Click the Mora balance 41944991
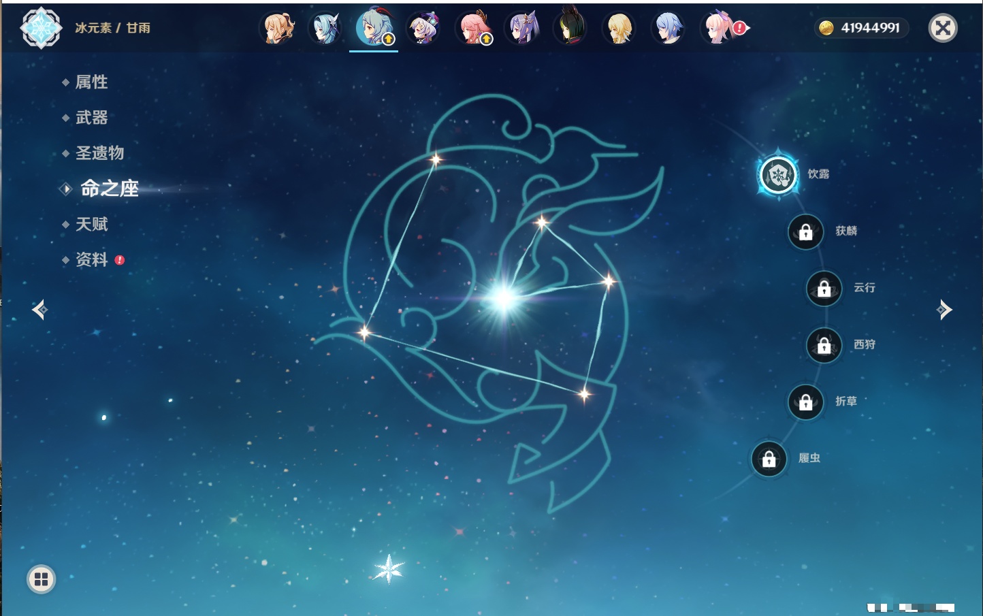 point(870,28)
